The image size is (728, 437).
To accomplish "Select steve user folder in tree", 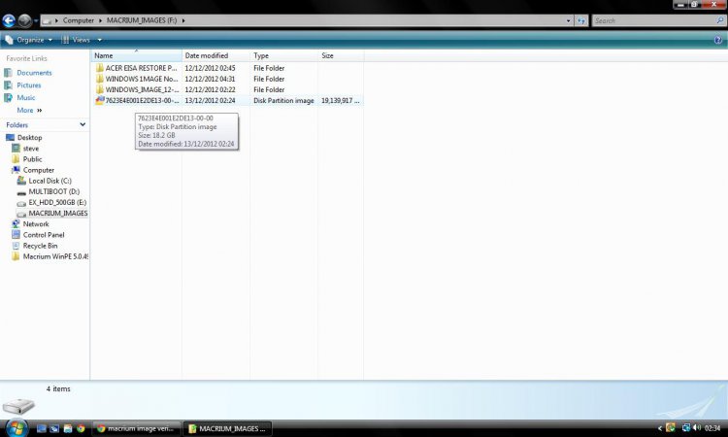I will click(31, 149).
